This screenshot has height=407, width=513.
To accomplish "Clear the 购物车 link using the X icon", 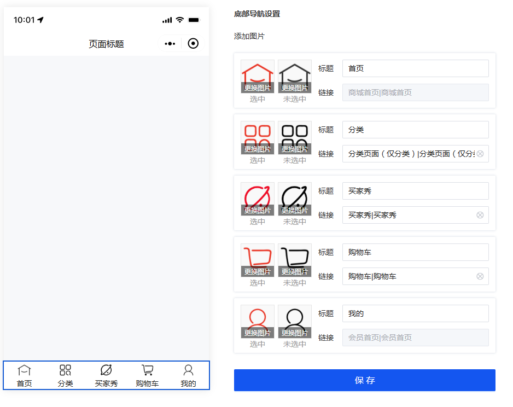I will tap(480, 276).
